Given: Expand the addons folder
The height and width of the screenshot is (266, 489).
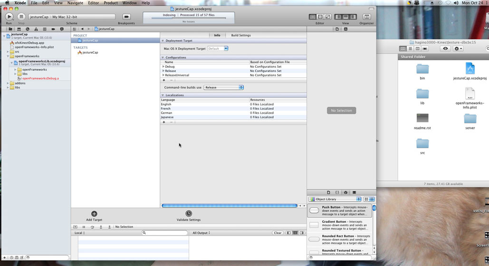Looking at the screenshot, I should (8, 83).
